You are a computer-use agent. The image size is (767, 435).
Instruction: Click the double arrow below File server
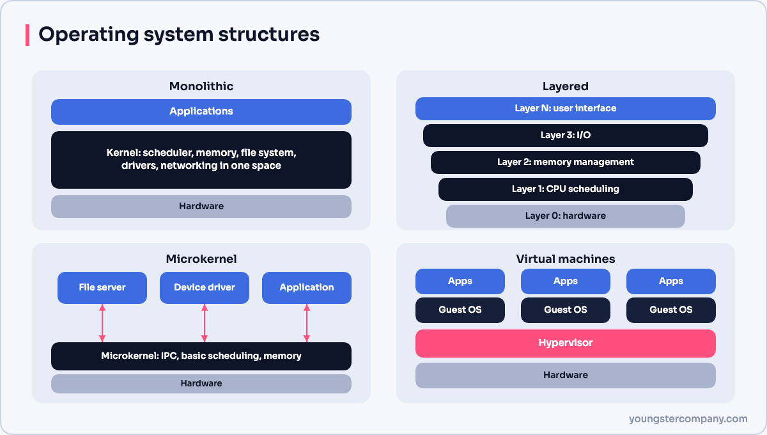click(102, 323)
